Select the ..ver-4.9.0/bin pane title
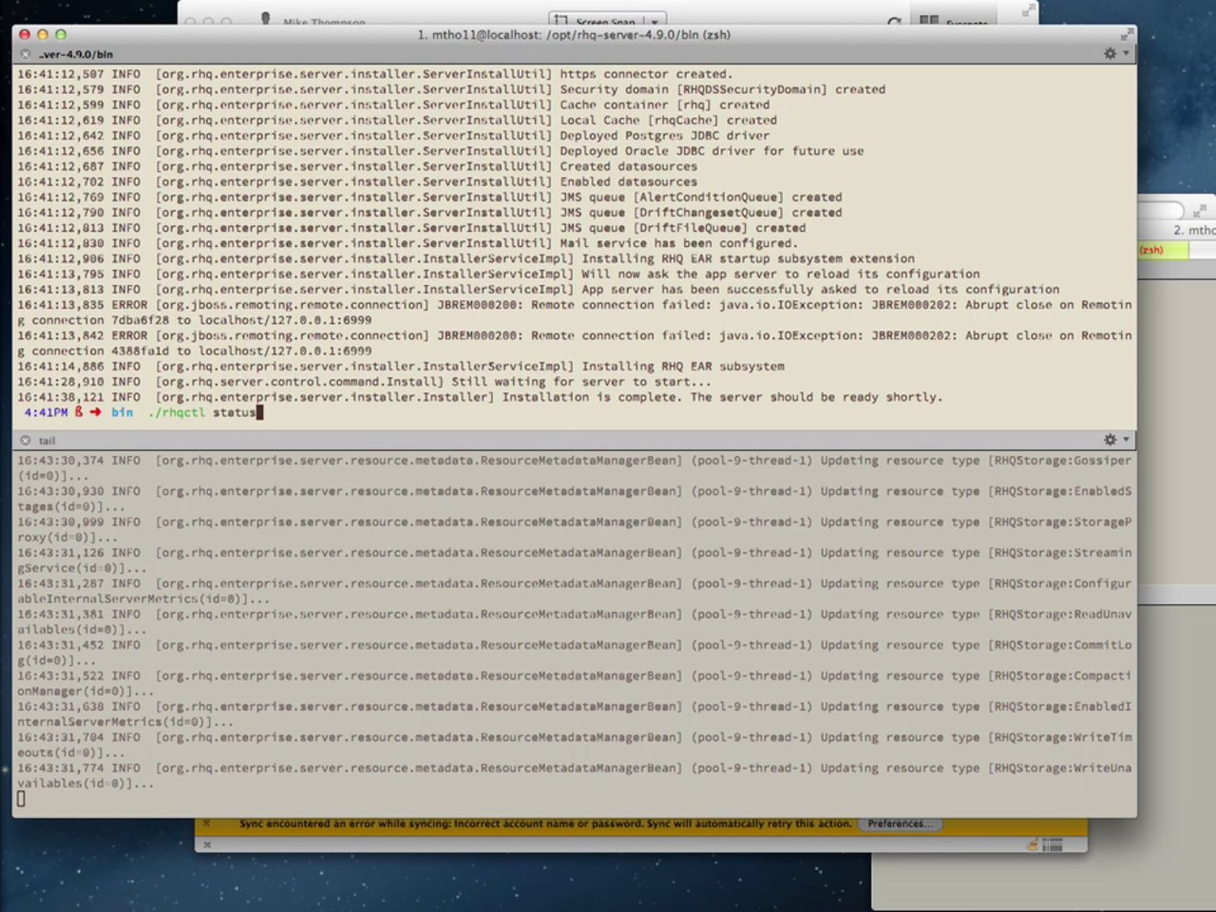 coord(76,54)
